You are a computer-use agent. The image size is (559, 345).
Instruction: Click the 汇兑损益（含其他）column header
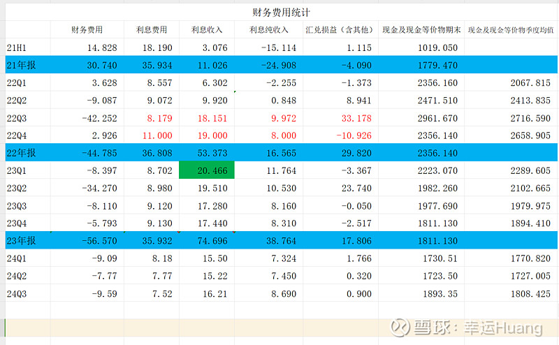(x=340, y=29)
